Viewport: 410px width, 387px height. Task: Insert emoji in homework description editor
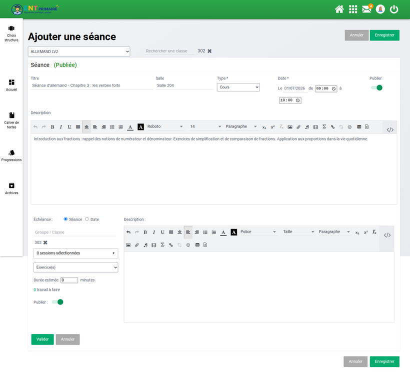tap(188, 245)
